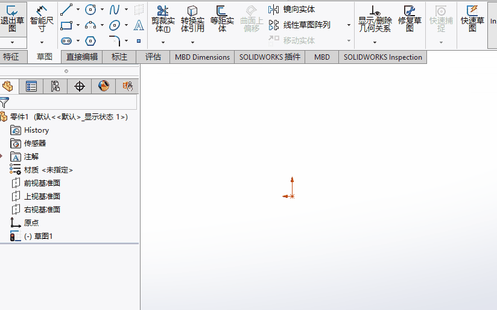Open the dropdown below 剪裁实体
Screen dimensions: 497x310
[163, 42]
